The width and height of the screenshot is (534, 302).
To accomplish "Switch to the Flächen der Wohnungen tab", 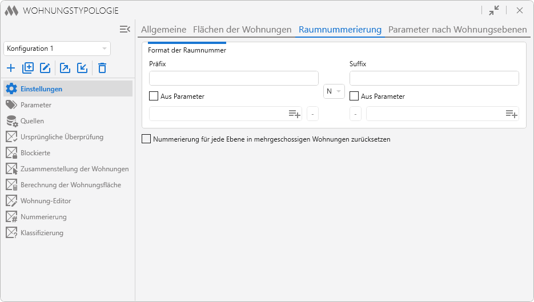I will (x=242, y=30).
